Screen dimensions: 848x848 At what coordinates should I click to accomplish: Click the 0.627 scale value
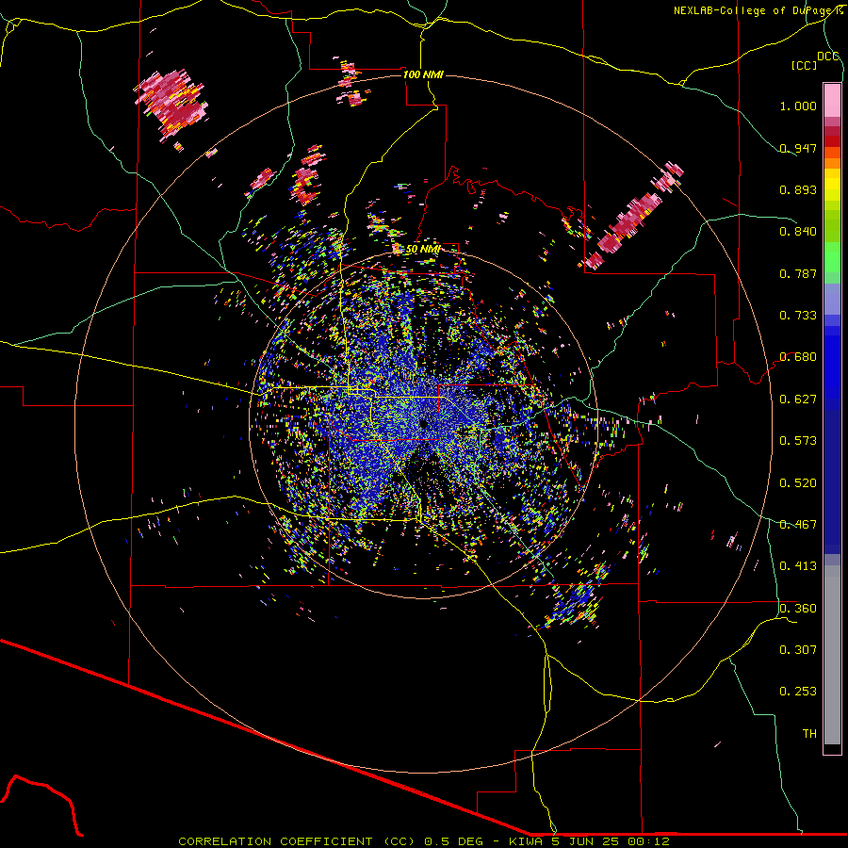coord(798,400)
